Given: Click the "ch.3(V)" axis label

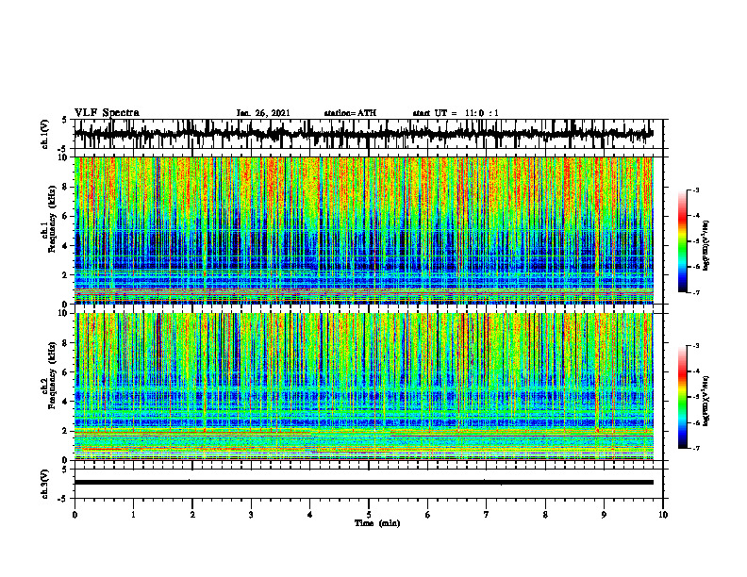Looking at the screenshot, I should click(x=45, y=484).
